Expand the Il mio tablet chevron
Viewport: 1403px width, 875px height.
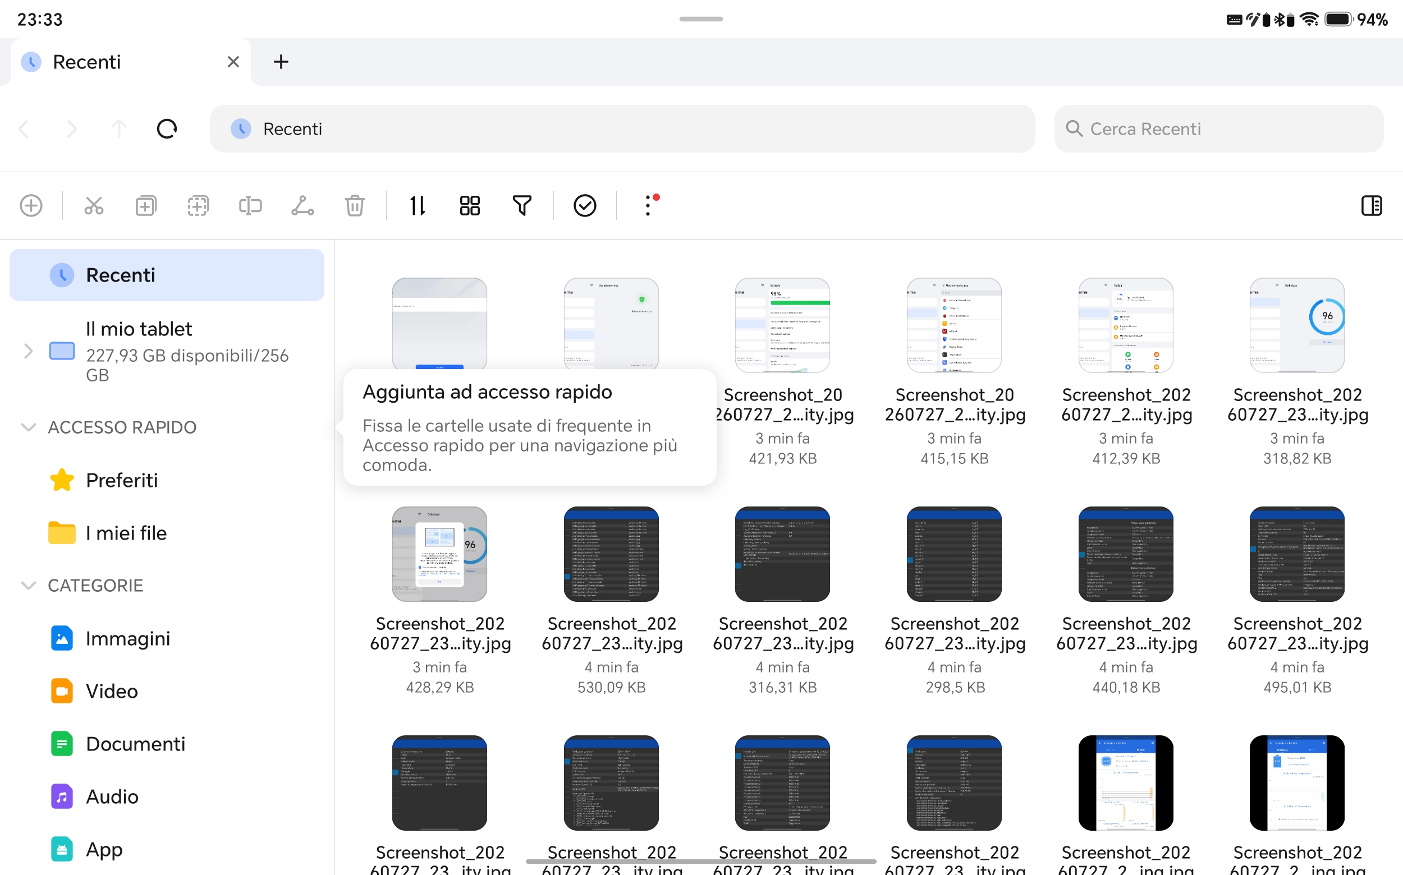click(x=28, y=351)
